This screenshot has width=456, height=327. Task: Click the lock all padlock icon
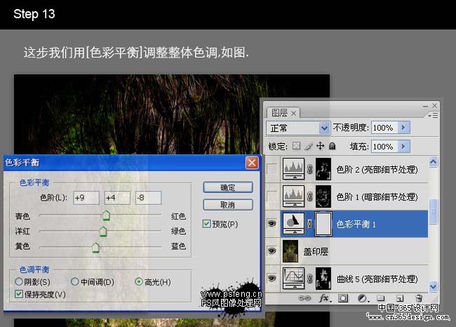coord(332,146)
